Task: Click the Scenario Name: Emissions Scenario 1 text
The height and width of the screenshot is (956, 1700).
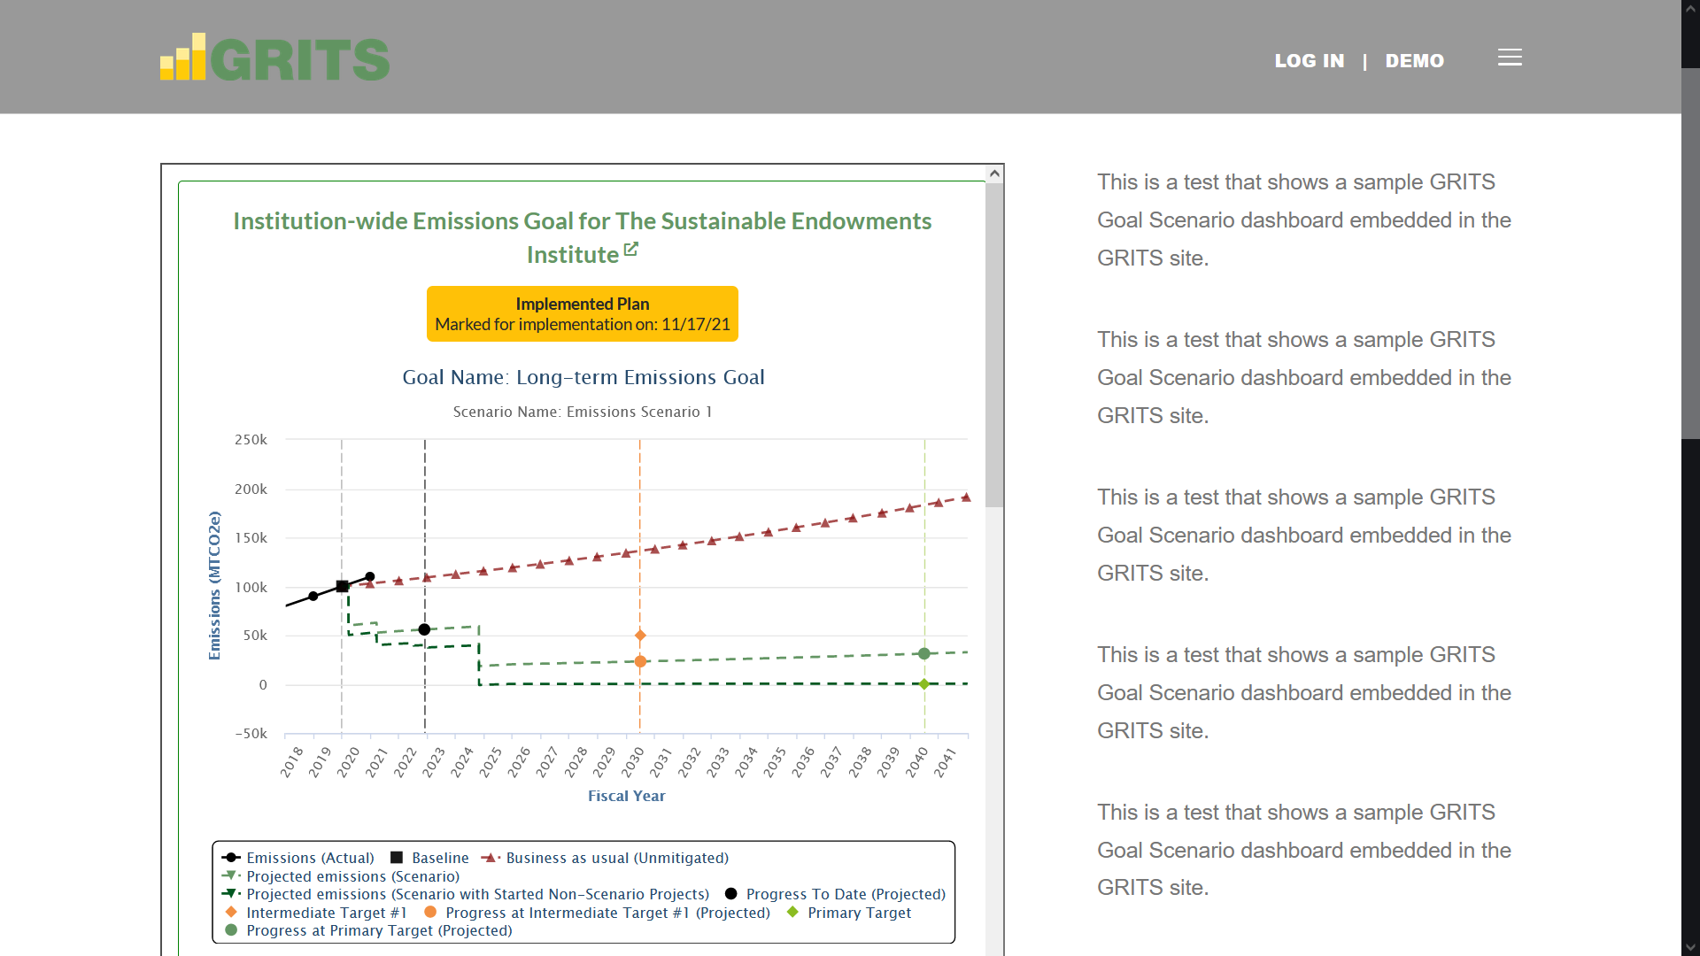Action: click(583, 412)
